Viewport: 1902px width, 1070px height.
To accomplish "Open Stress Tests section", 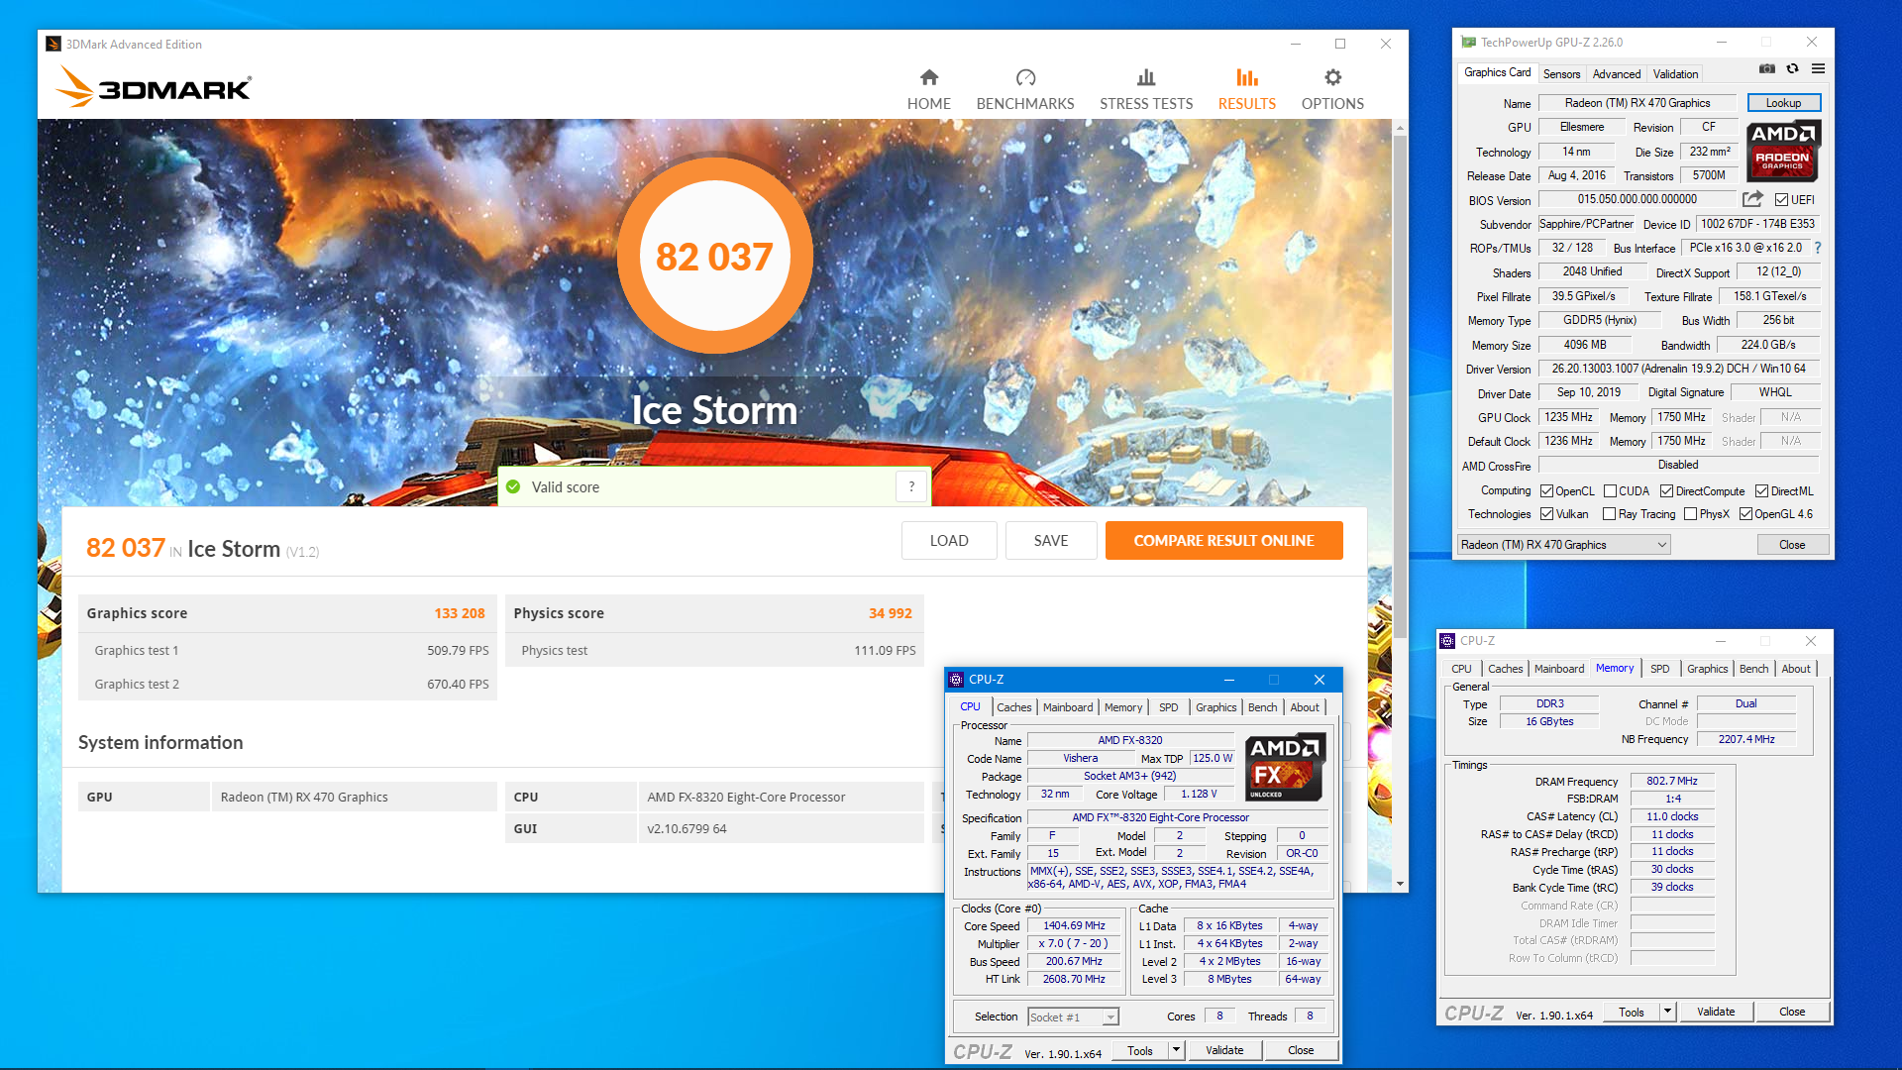I will pyautogui.click(x=1146, y=89).
